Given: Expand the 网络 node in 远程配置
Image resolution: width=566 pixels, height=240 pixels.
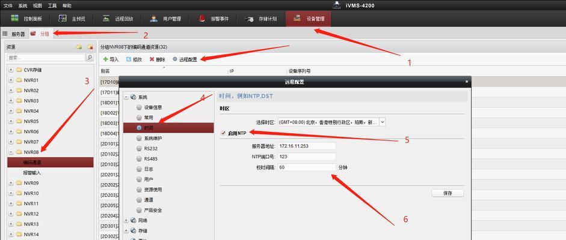Looking at the screenshot, I should click(126, 220).
